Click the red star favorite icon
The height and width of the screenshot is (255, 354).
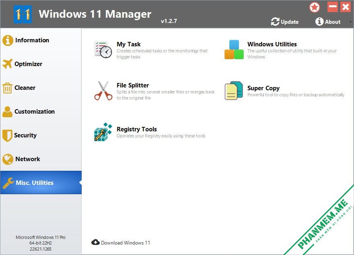315,8
